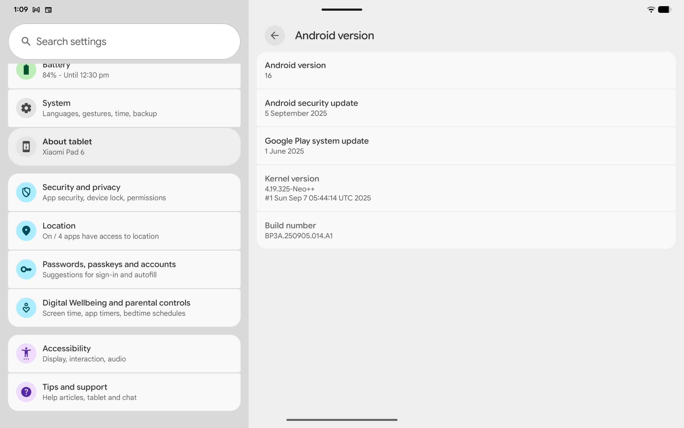Tap the Digital Wellbeing heart icon
The image size is (684, 428).
coord(26,308)
